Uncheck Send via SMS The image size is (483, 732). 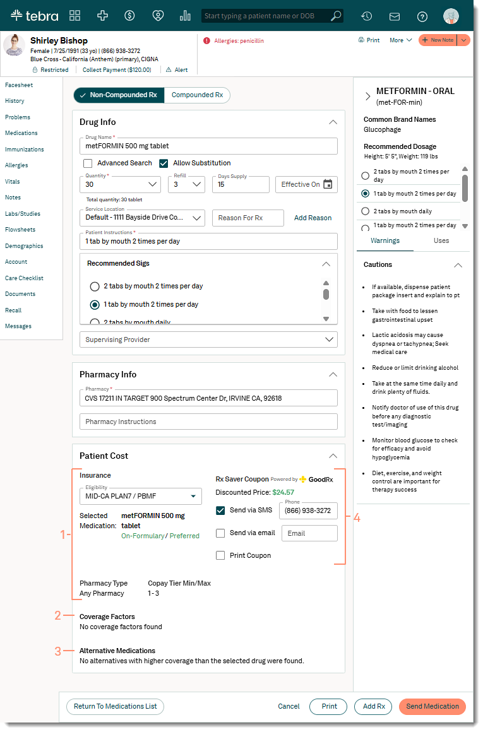pyautogui.click(x=220, y=511)
